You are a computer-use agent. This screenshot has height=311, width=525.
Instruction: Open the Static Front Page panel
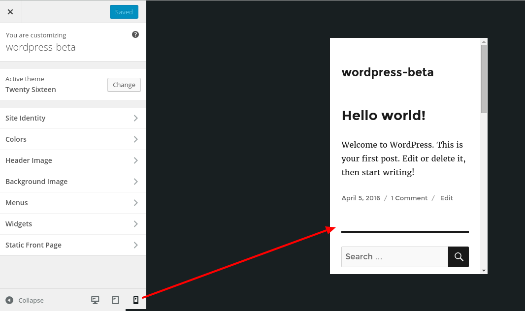tap(73, 245)
